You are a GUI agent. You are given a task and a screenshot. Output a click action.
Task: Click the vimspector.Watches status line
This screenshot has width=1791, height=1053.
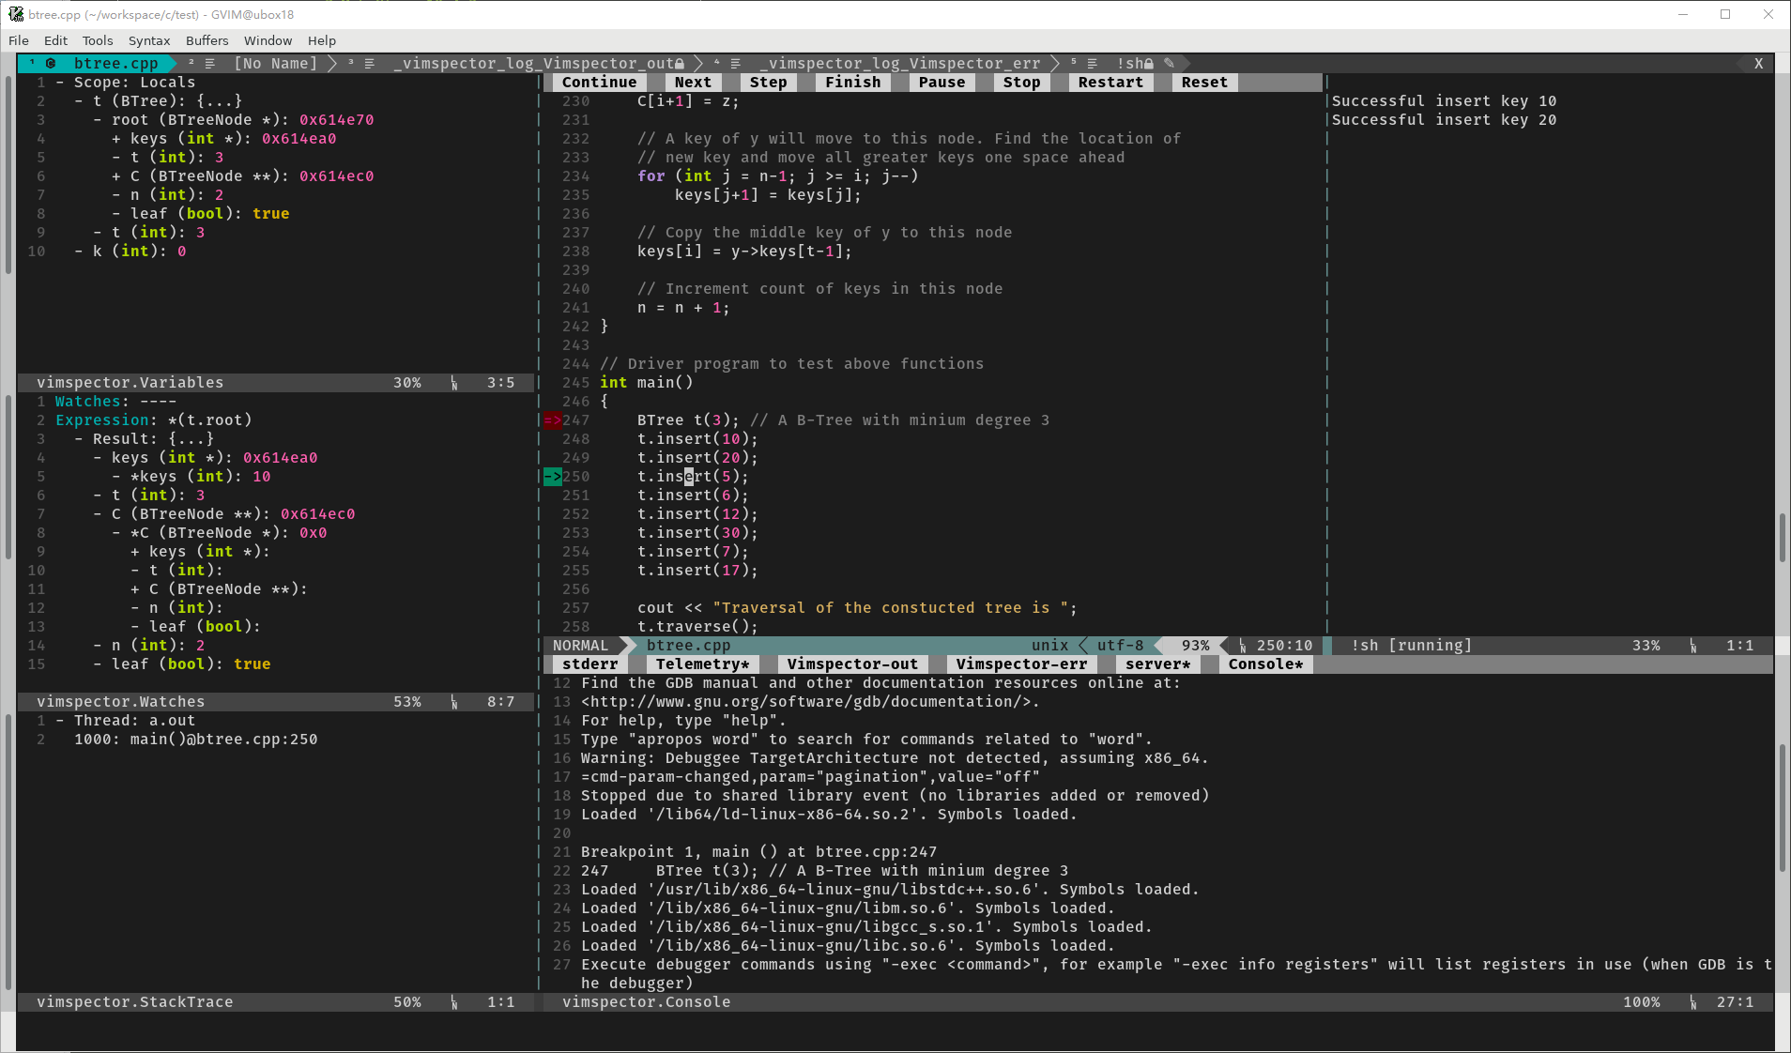click(x=276, y=702)
